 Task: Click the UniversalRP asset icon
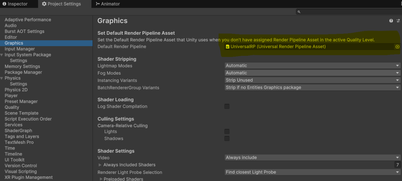point(227,47)
